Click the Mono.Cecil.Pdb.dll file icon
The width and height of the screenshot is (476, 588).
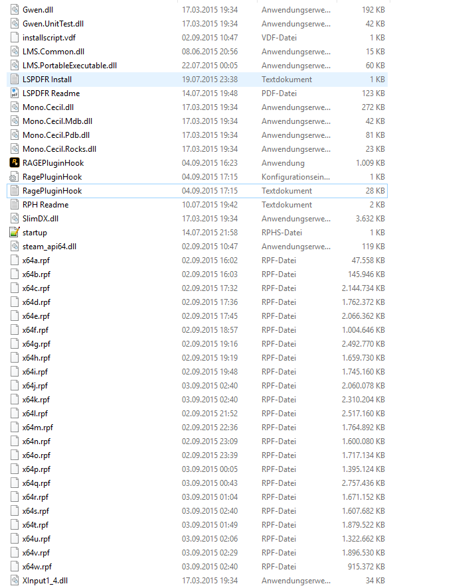(x=15, y=135)
